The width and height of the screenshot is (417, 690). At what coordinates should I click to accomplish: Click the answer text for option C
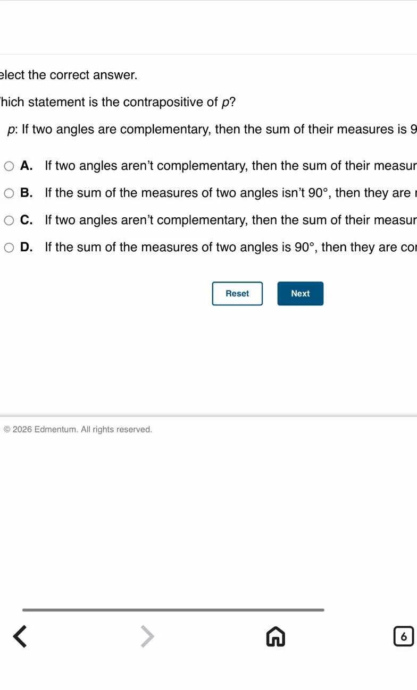click(213, 220)
